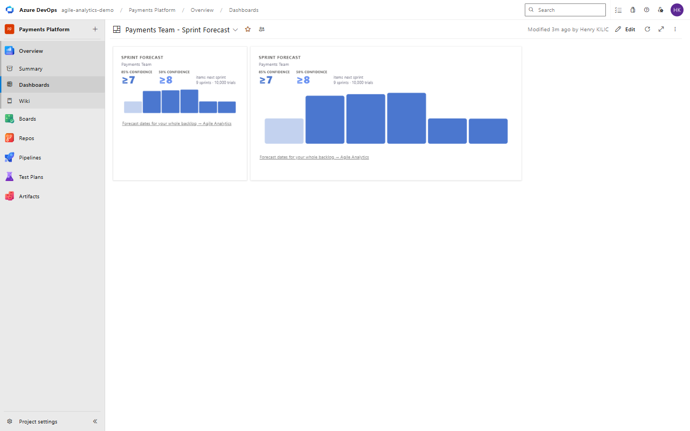Viewport: 690px width, 431px height.
Task: Click Dashboards breadcrumb link
Action: (x=244, y=10)
